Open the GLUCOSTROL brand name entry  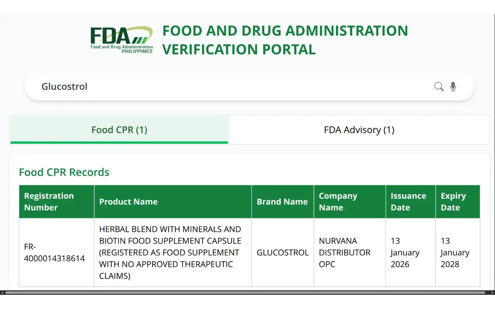(x=282, y=252)
